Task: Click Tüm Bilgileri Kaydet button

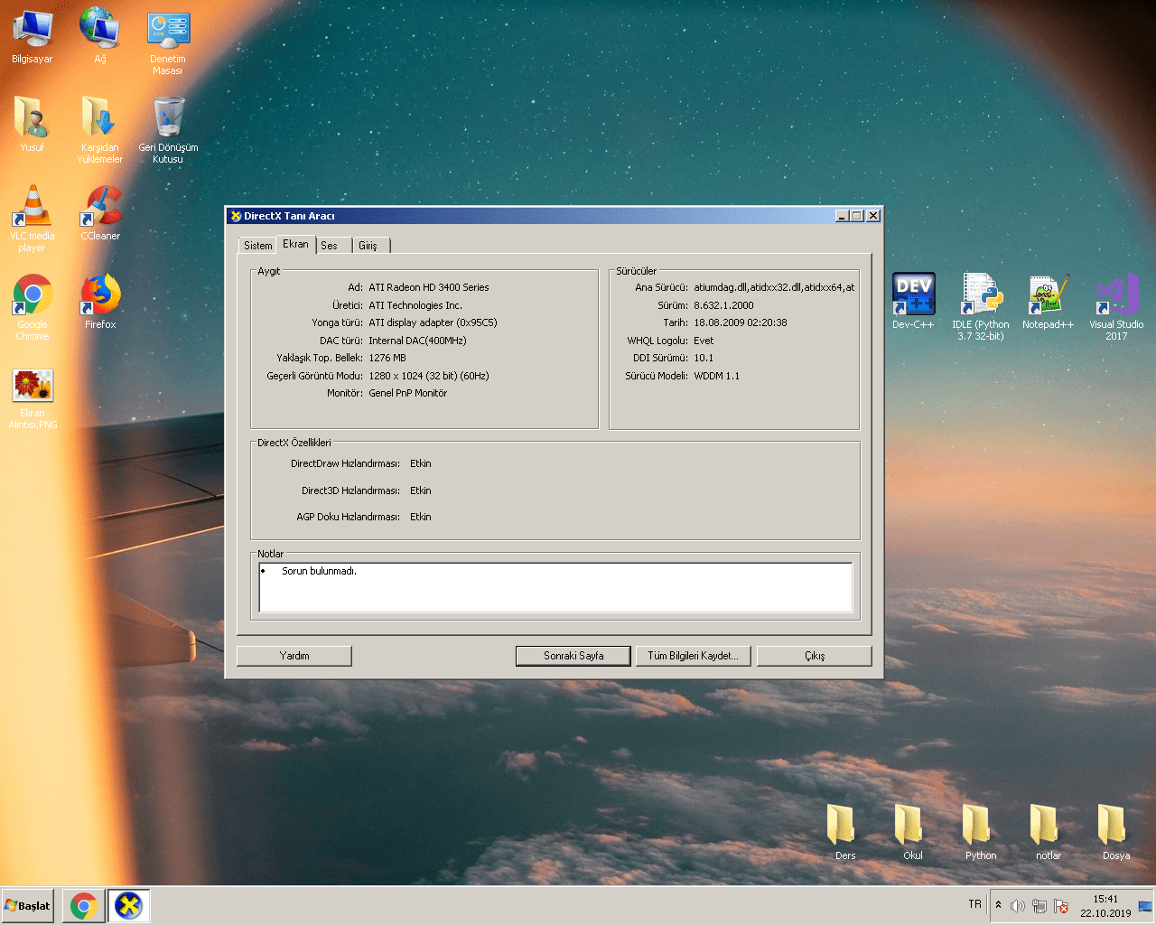Action: [x=693, y=656]
